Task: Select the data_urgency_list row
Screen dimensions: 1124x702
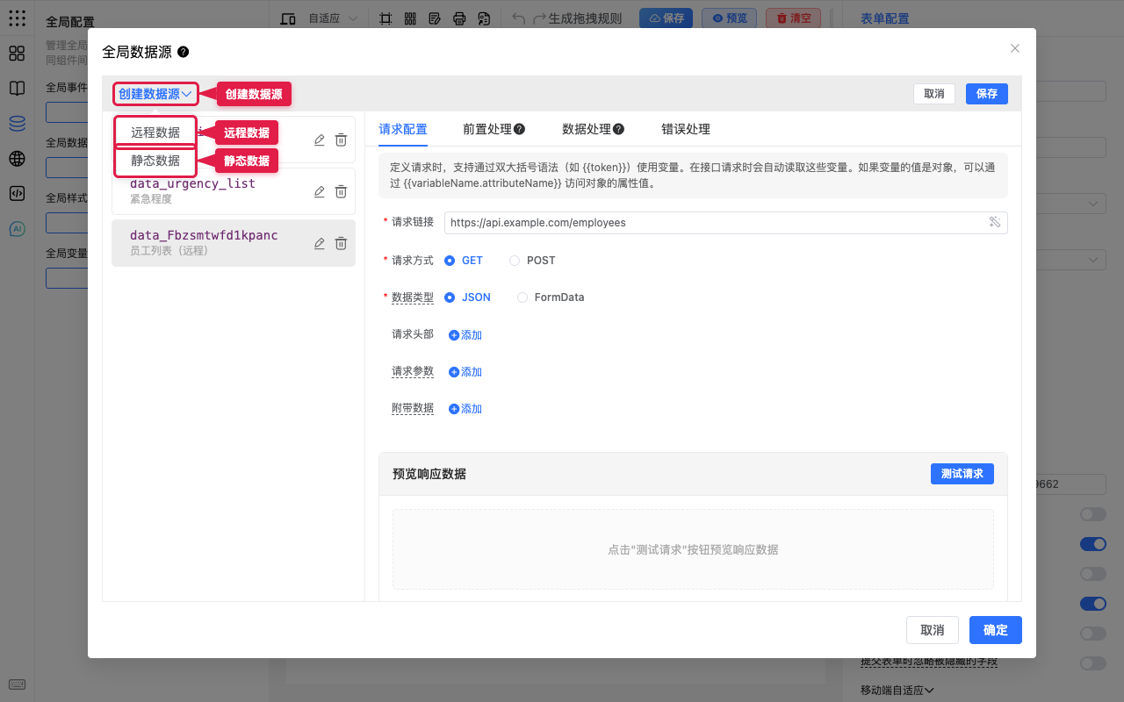Action: click(x=234, y=191)
